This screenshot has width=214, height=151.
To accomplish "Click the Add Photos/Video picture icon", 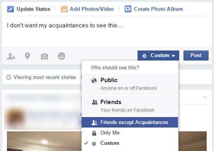I will [x=64, y=9].
